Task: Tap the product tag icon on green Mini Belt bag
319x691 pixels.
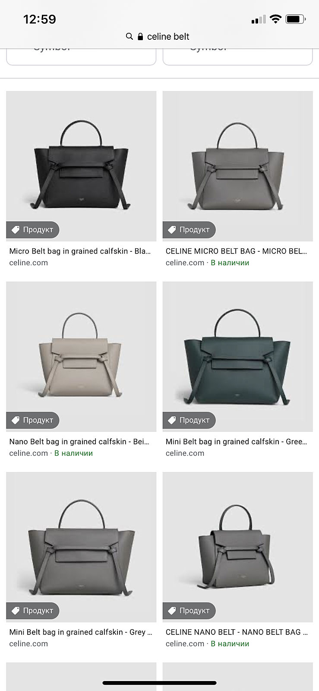Action: (x=172, y=420)
